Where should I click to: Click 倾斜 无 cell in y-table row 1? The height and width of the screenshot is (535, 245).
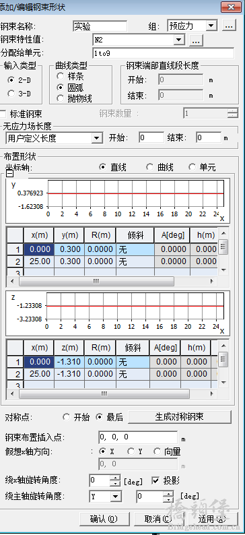[x=135, y=249]
